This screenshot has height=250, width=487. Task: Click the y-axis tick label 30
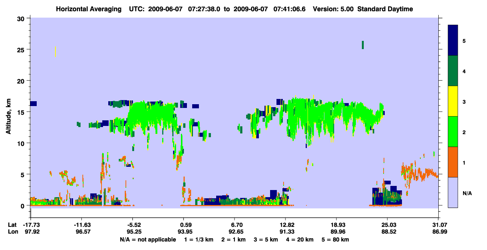[x=22, y=18]
